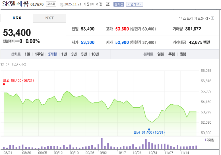Click the 한국거래소(KRX) chart caption
The width and height of the screenshot is (221, 155).
tap(13, 64)
